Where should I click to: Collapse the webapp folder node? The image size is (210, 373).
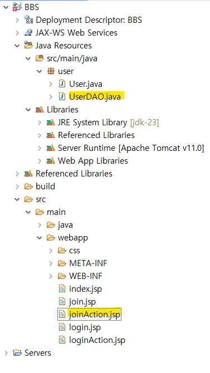pyautogui.click(x=40, y=238)
